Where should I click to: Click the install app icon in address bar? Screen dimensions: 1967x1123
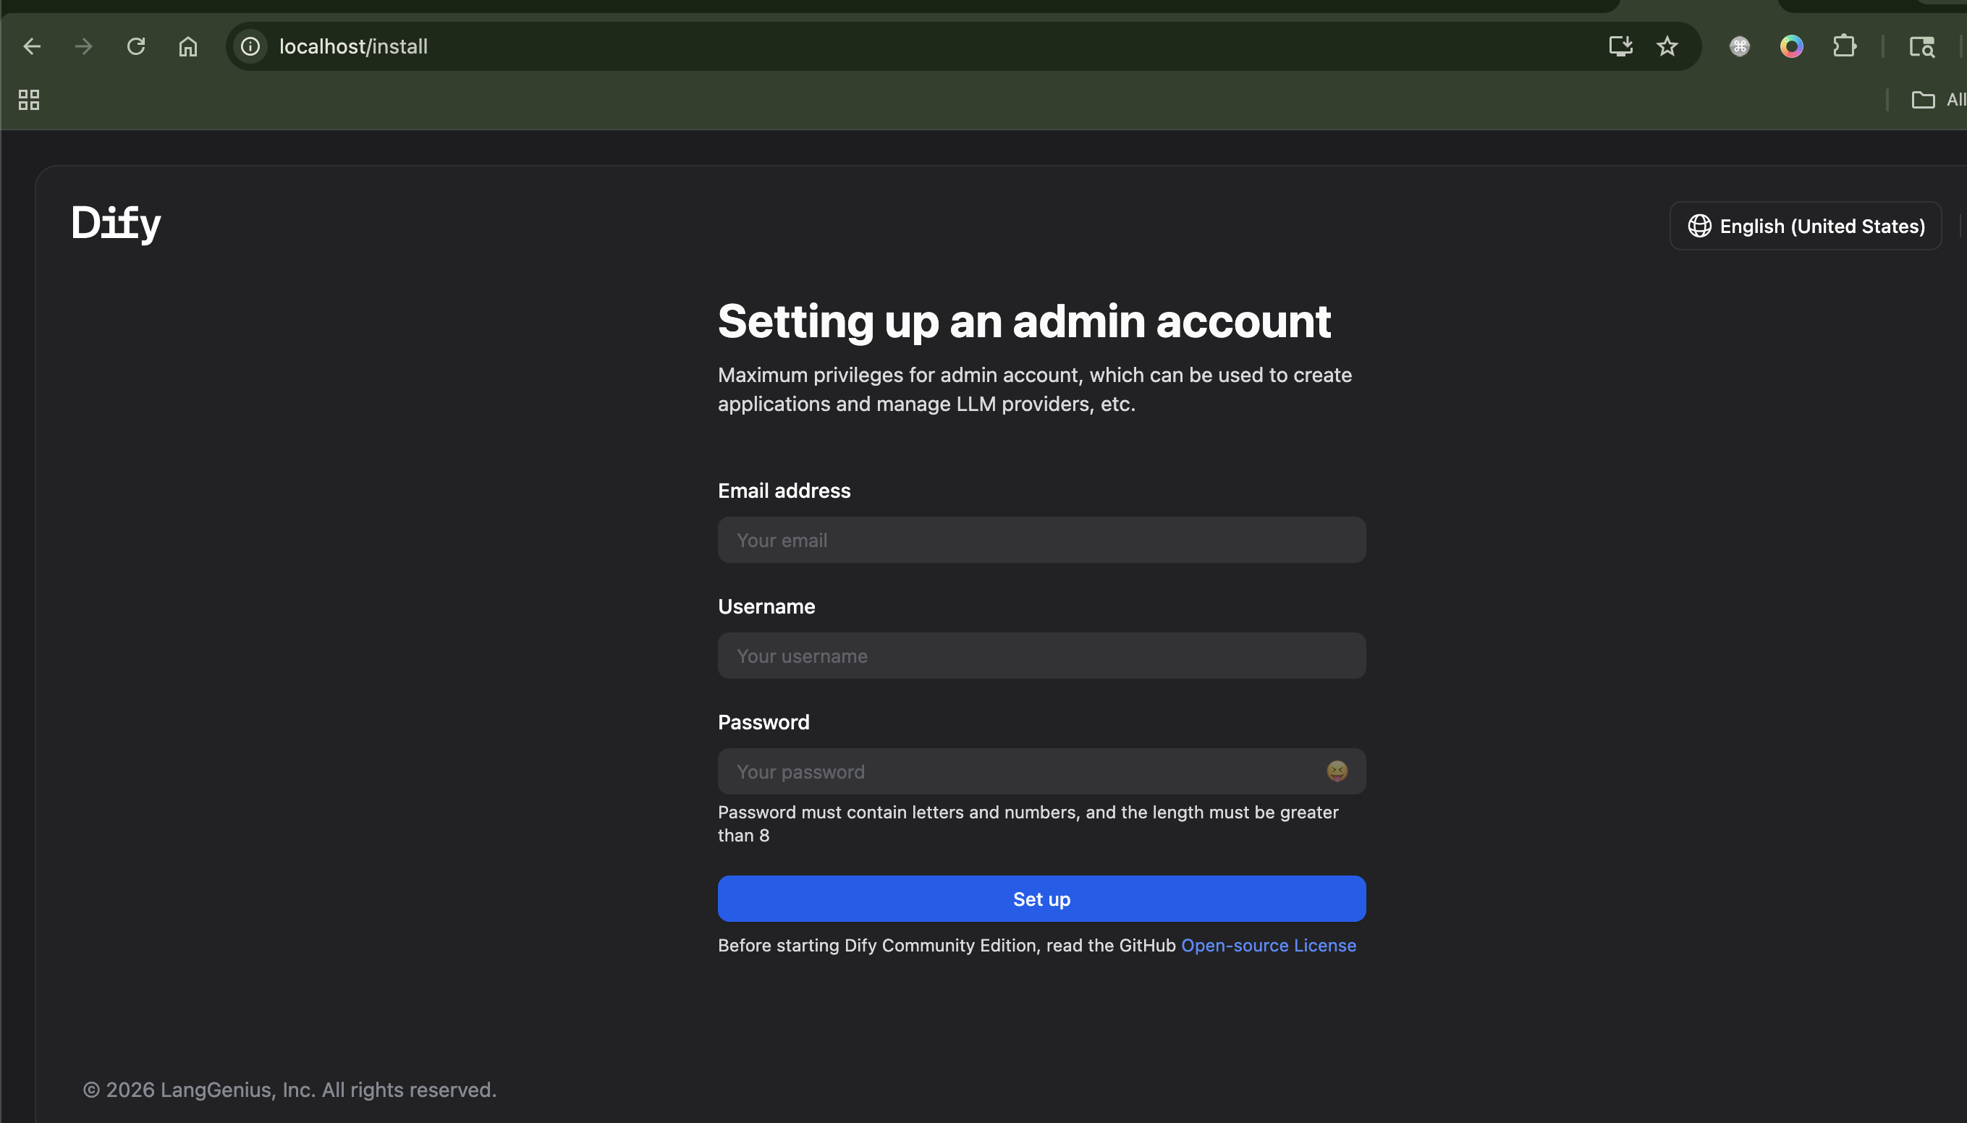(1620, 46)
